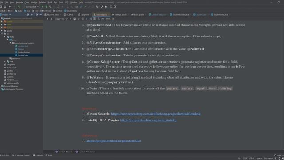Click the code/monospace icon in AsciiDoc toolbar
Image resolution: width=284 pixels, height=160 pixels.
point(67,19)
